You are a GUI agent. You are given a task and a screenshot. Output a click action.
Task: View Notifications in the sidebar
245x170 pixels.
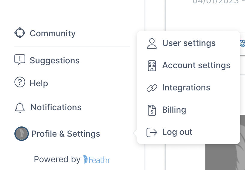tap(56, 108)
